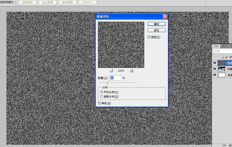Select 高斯分布 Gaussian distribution option
Image resolution: width=232 pixels, height=147 pixels.
(102, 97)
